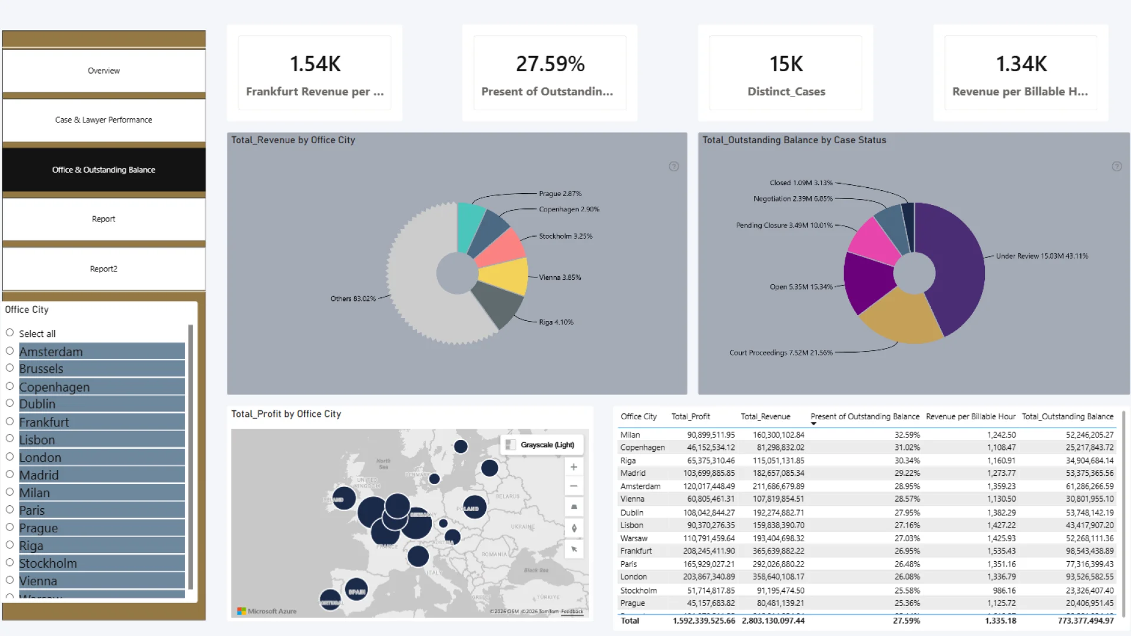
Task: Zoom in on the profit map
Action: click(x=573, y=467)
